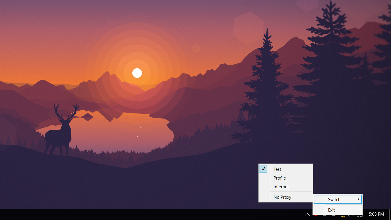Open the 5:03 PM taskbar clock
This screenshot has height=220, width=391.
[x=376, y=214]
